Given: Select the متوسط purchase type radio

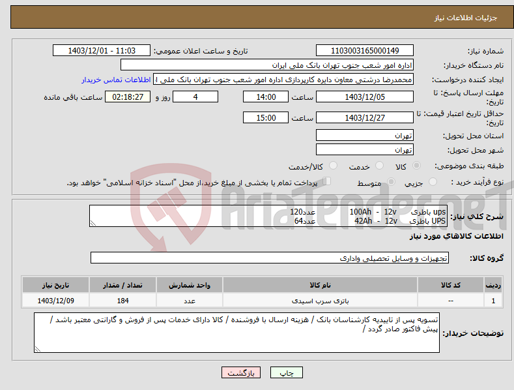Looking at the screenshot, I should pos(391,182).
